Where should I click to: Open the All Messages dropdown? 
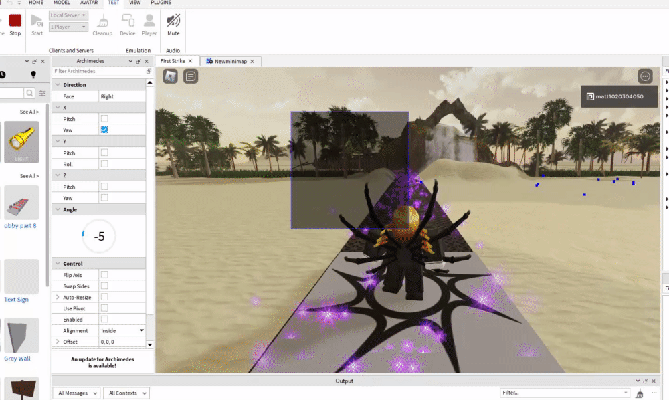76,393
